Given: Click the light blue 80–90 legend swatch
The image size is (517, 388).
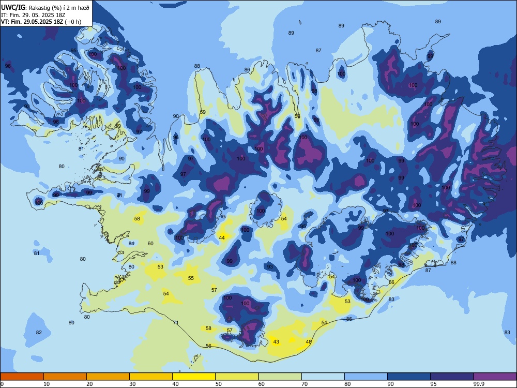Looking at the screenshot, I should point(366,377).
